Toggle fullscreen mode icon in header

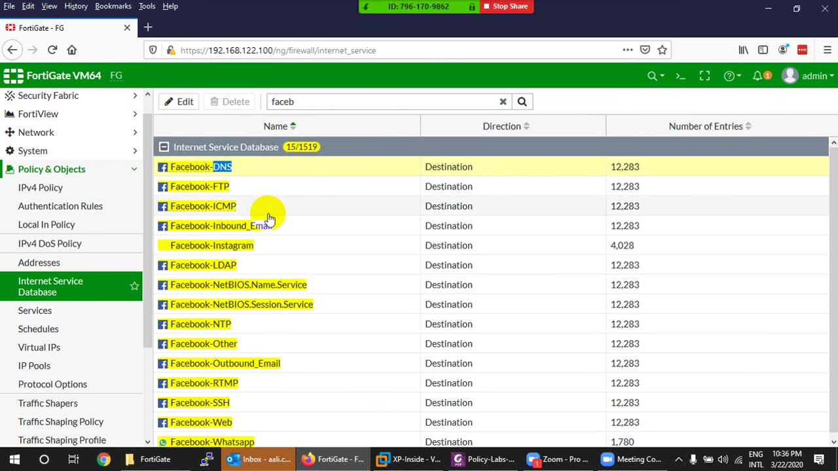coord(704,76)
